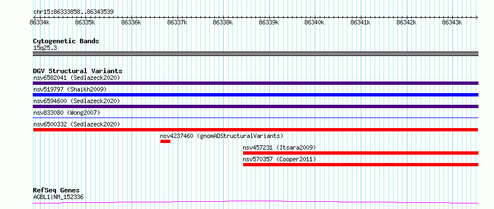Click the 86340k ruler mark

[x=314, y=22]
